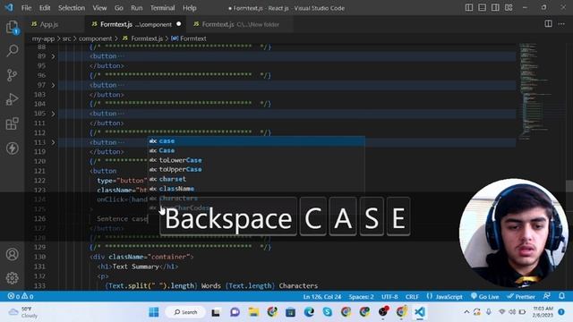Open Windows Start menu
This screenshot has width=573, height=322.
[x=154, y=312]
